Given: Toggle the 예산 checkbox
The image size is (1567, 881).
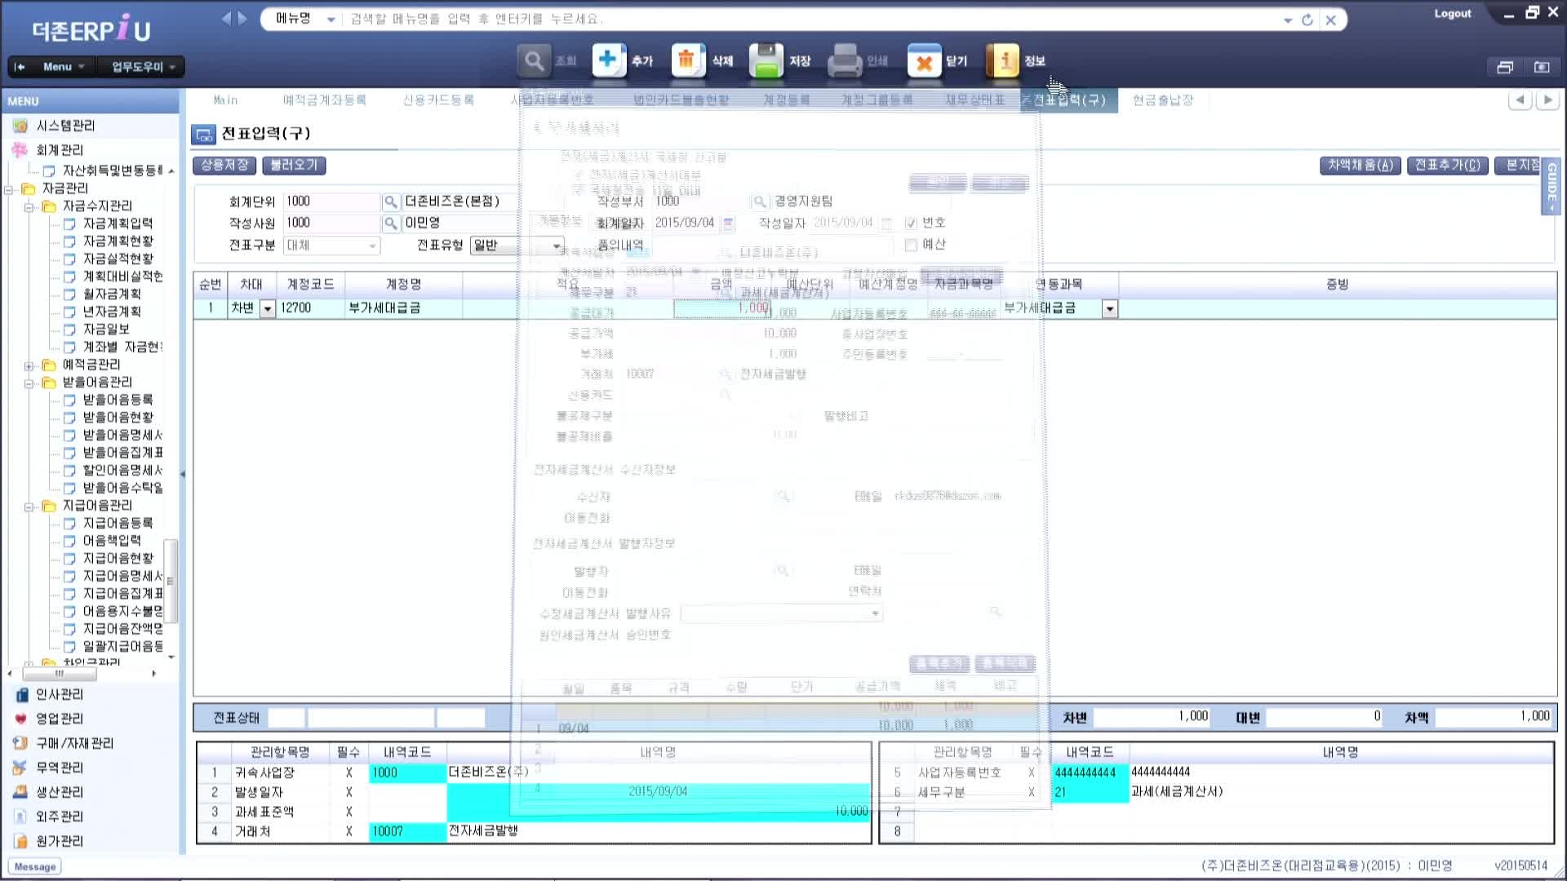Looking at the screenshot, I should pos(911,245).
